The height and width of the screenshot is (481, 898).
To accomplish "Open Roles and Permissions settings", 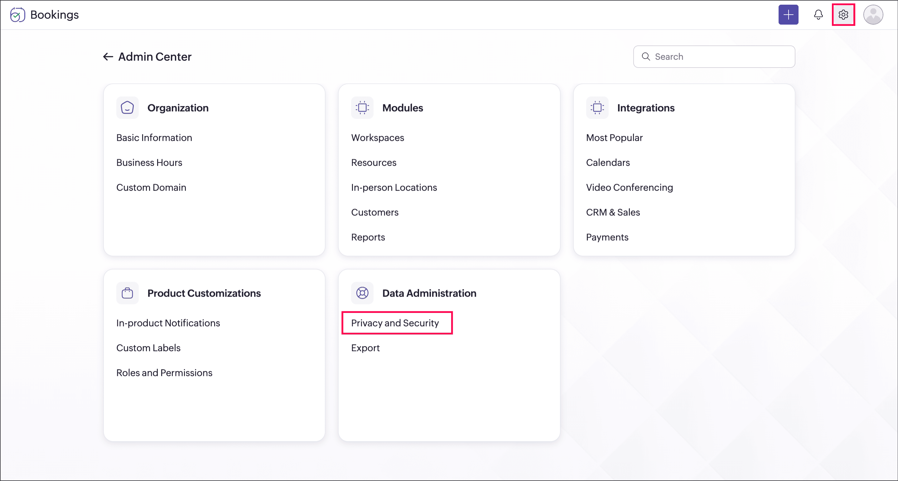I will [x=164, y=373].
